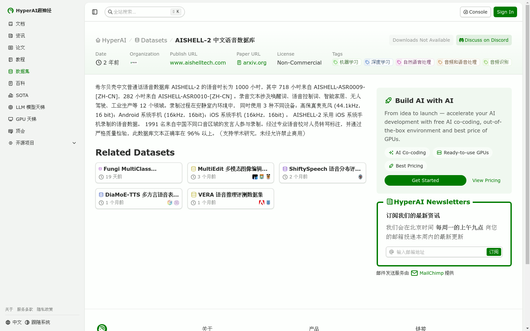Click the HyperAI超神经 logo icon

(11, 11)
